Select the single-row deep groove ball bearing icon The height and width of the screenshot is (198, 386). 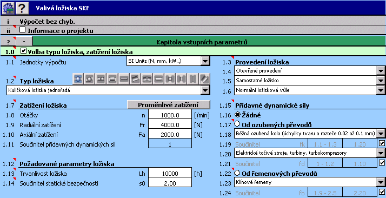pos(78,79)
